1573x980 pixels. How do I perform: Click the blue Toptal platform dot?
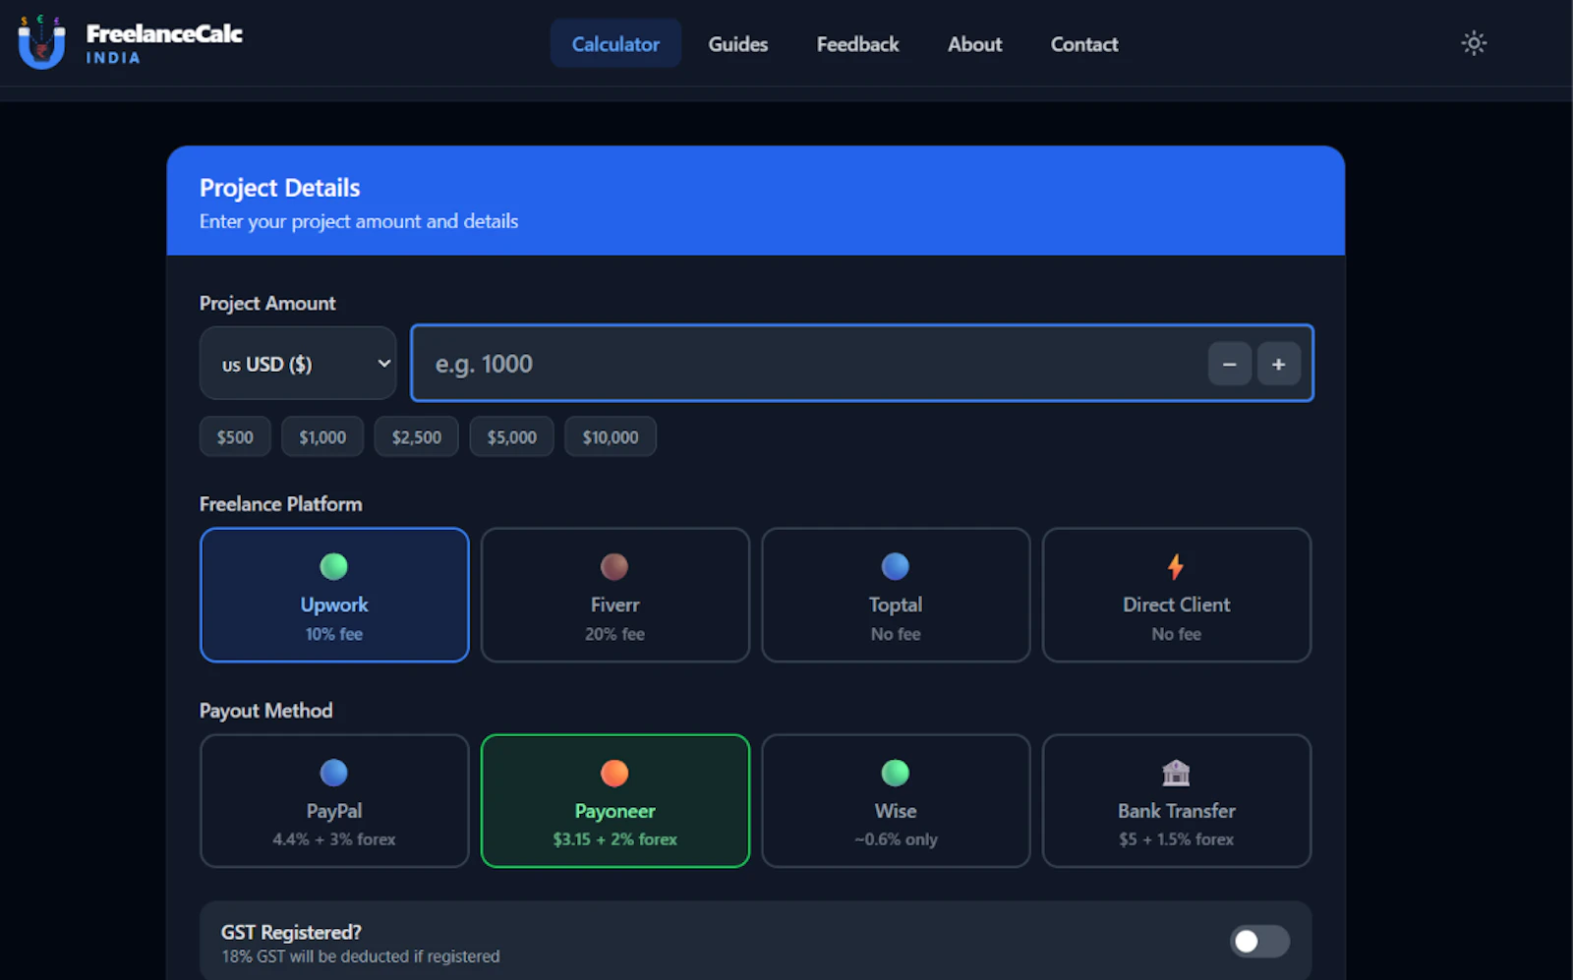[896, 566]
